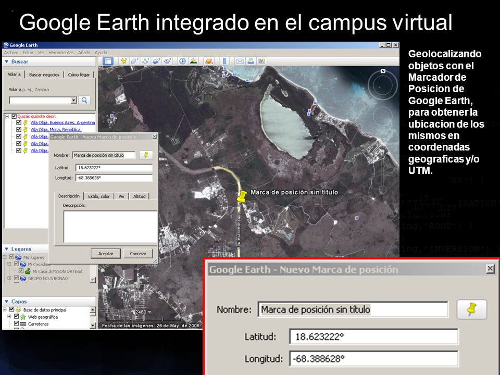500x375 pixels.
Task: Expand the GRUPO NO.5 BONAO node
Action: pos(9,278)
